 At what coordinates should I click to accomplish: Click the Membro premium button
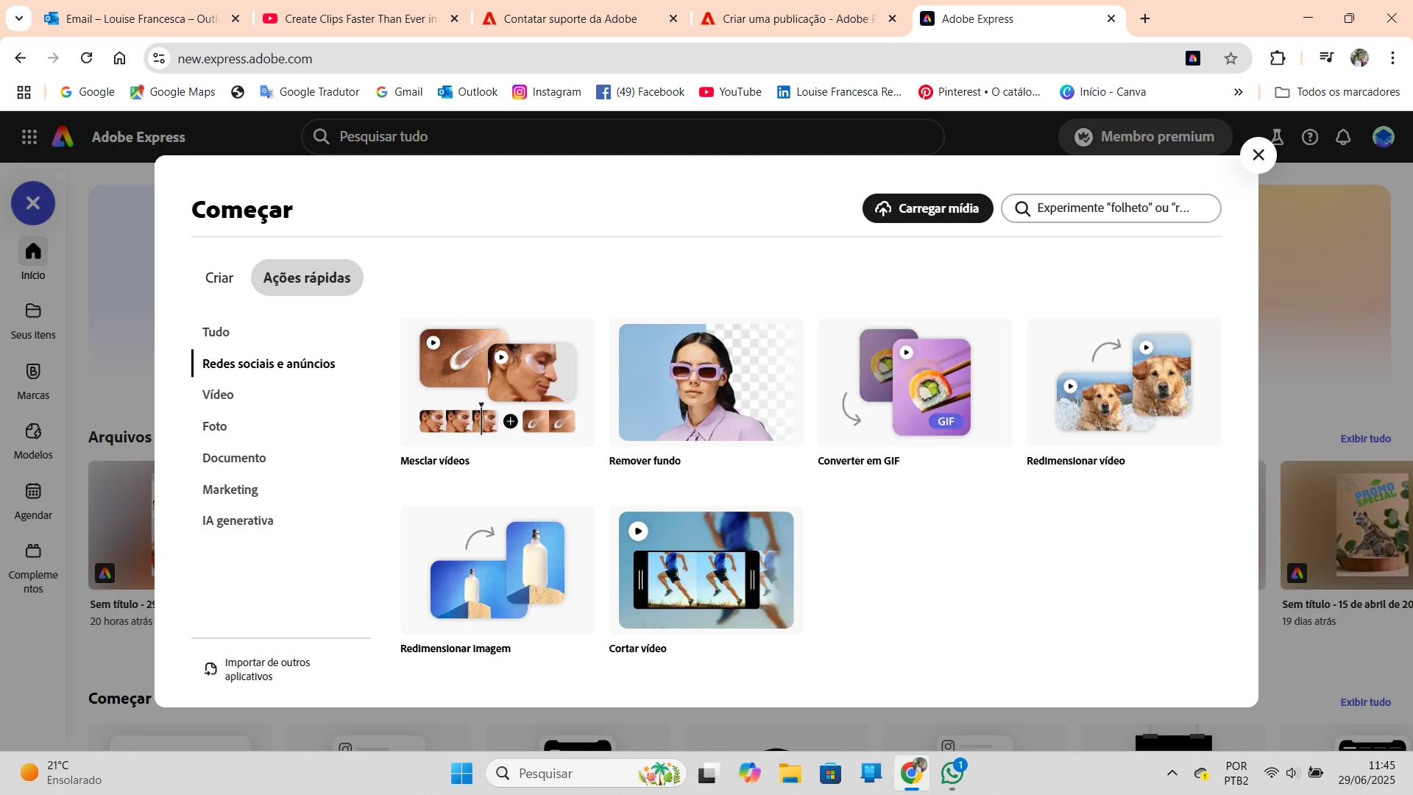click(x=1144, y=137)
